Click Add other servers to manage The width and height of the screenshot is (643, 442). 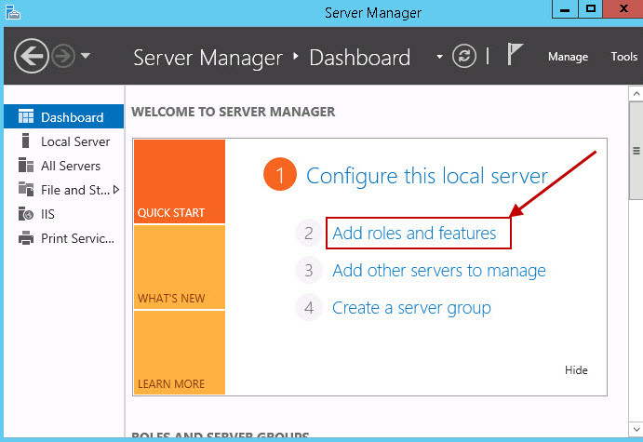coord(438,271)
